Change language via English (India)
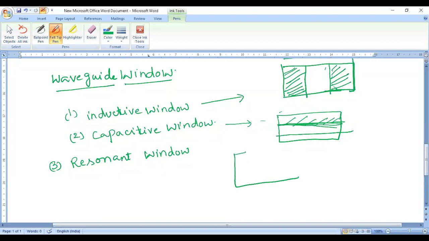 click(68, 231)
